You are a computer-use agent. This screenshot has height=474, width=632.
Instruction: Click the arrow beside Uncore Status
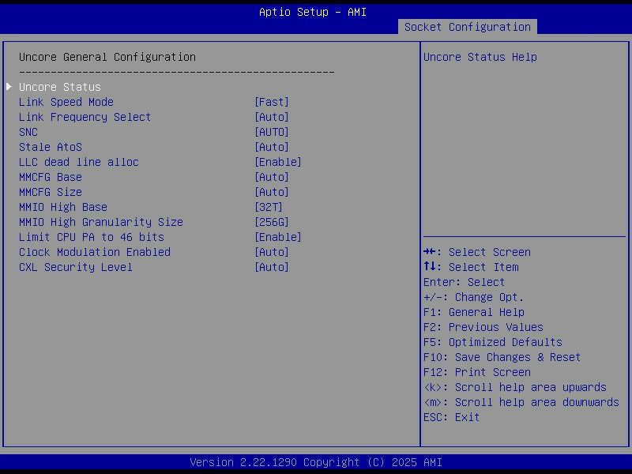9,87
